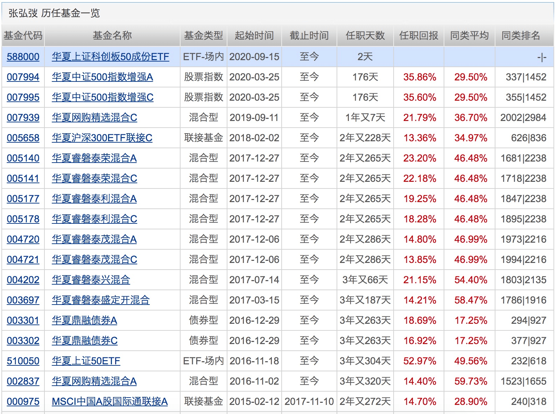Select start date 2020-09-15 cell
The image size is (557, 414).
[254, 57]
